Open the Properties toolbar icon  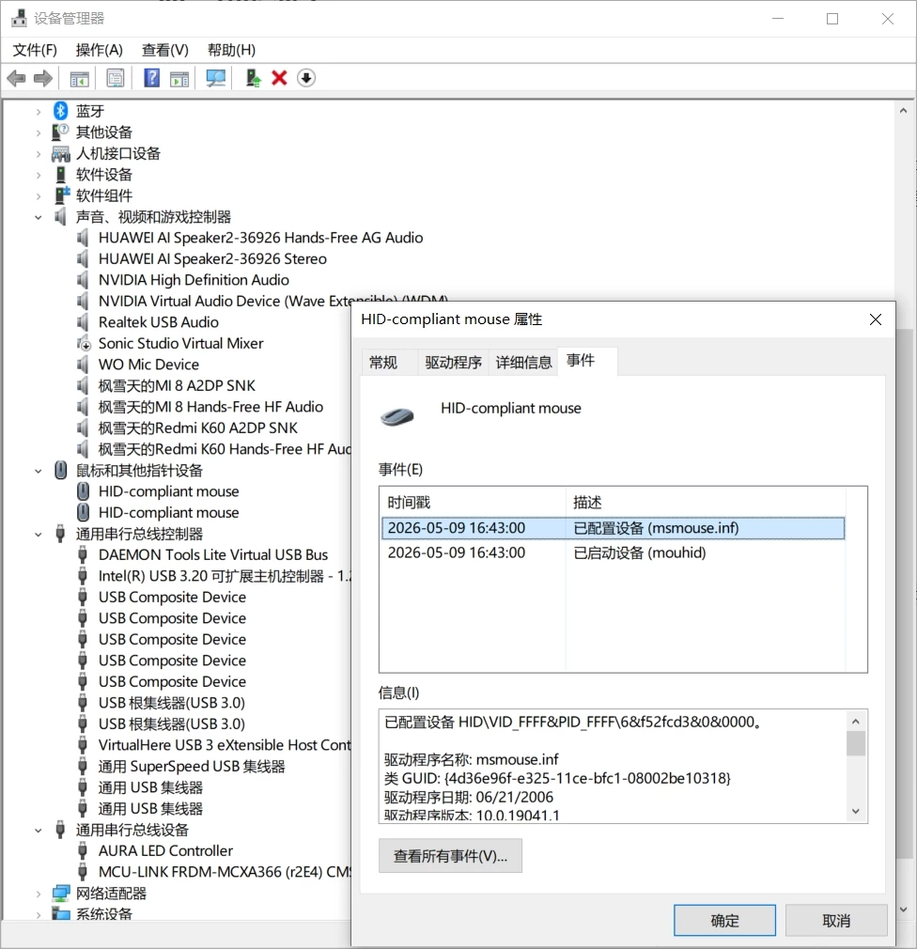tap(115, 78)
